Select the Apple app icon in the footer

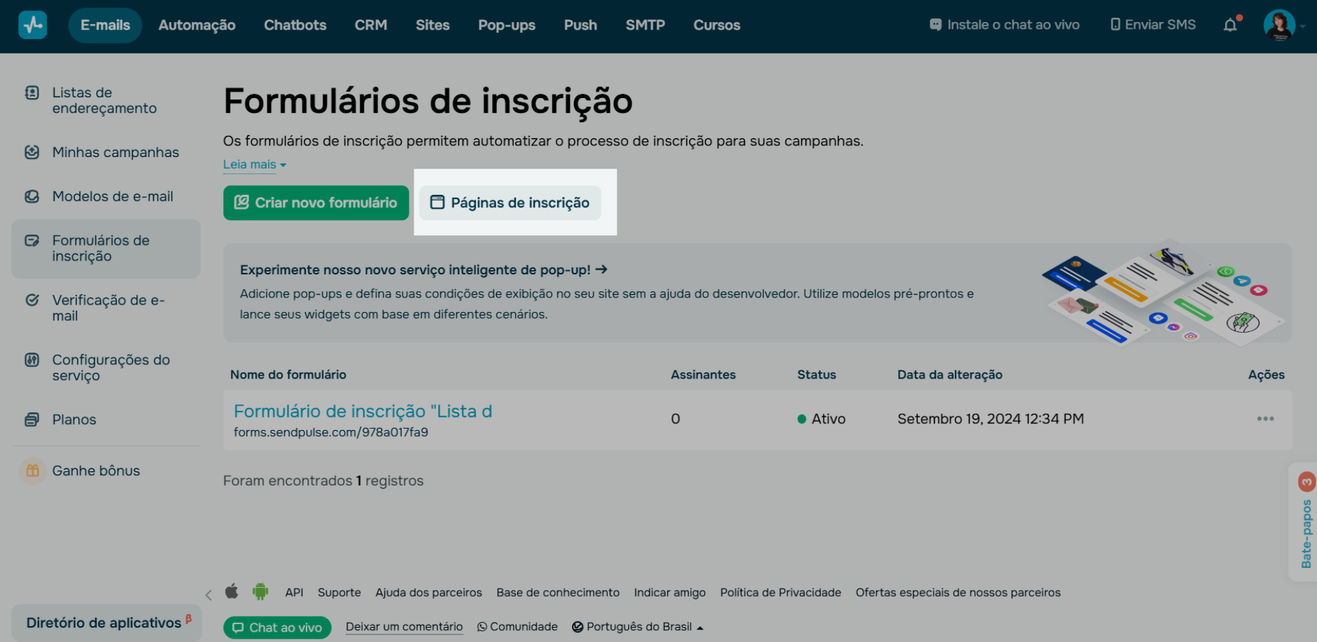[232, 592]
